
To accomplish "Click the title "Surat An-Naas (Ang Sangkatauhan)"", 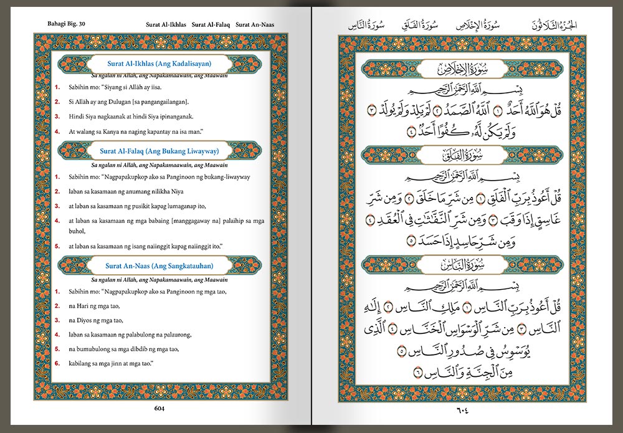I will [x=159, y=266].
